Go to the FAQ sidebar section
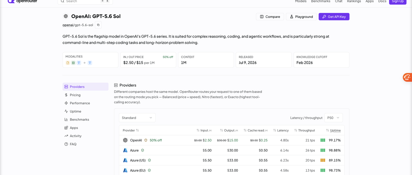Screen dimensions: 412x175 85,144
